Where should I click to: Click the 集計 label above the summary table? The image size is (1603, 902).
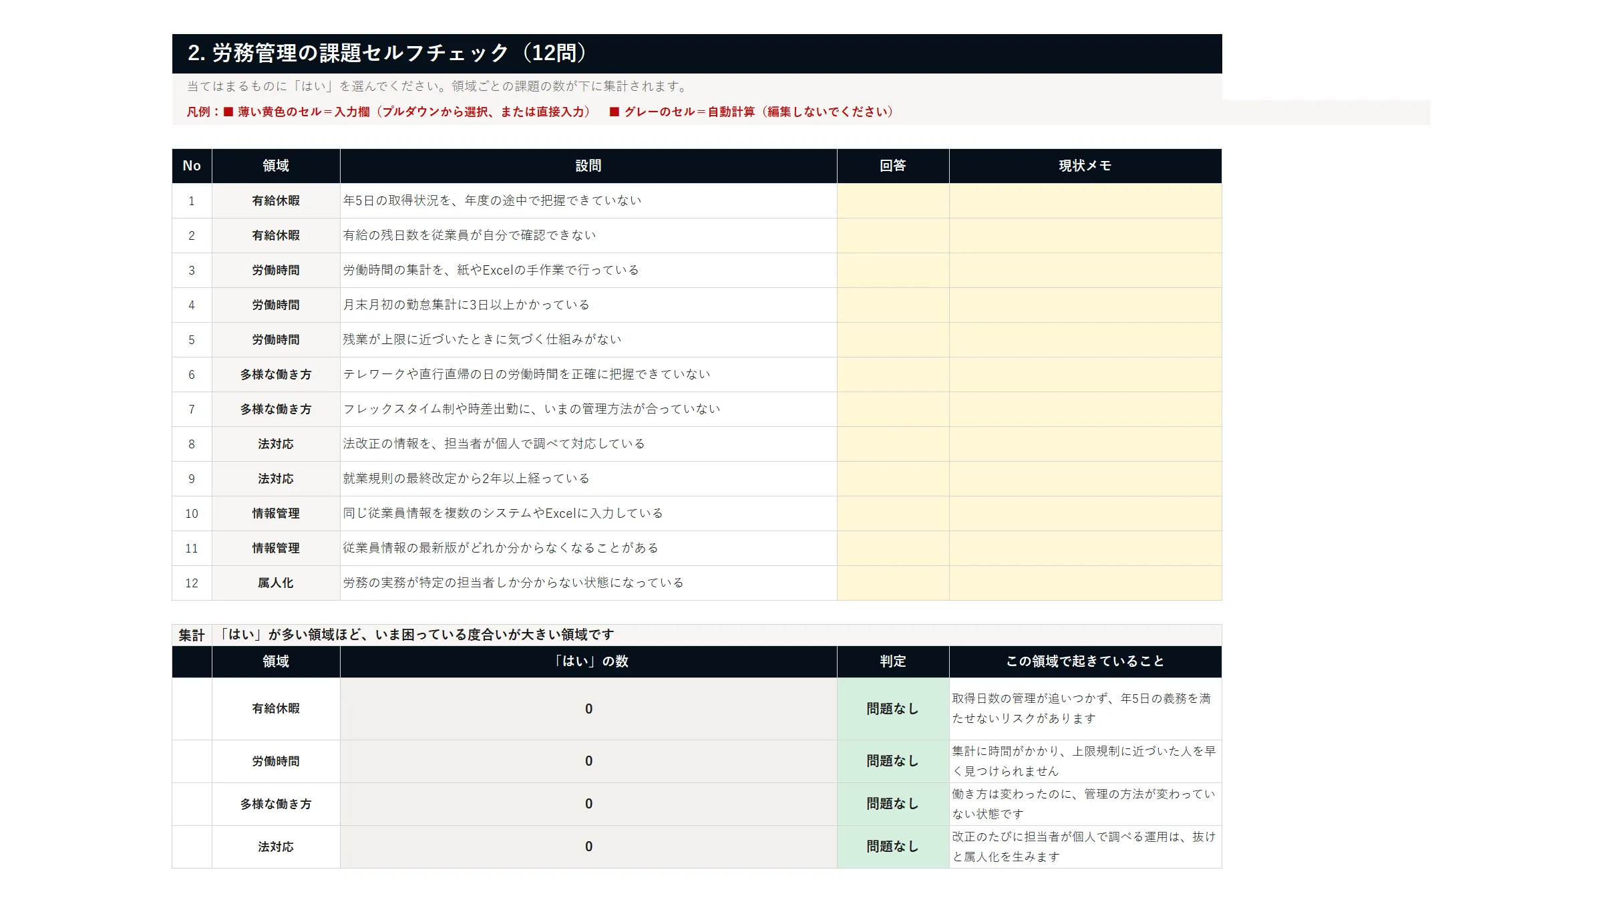[x=192, y=635]
